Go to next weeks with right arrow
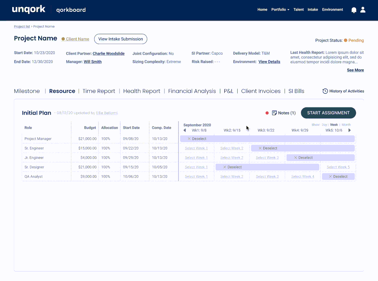 click(350, 130)
